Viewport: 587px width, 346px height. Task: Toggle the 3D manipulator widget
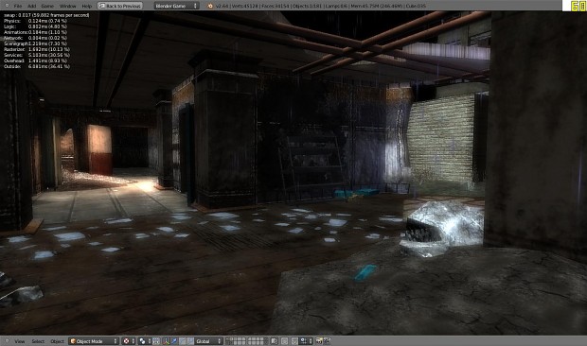[x=166, y=340]
